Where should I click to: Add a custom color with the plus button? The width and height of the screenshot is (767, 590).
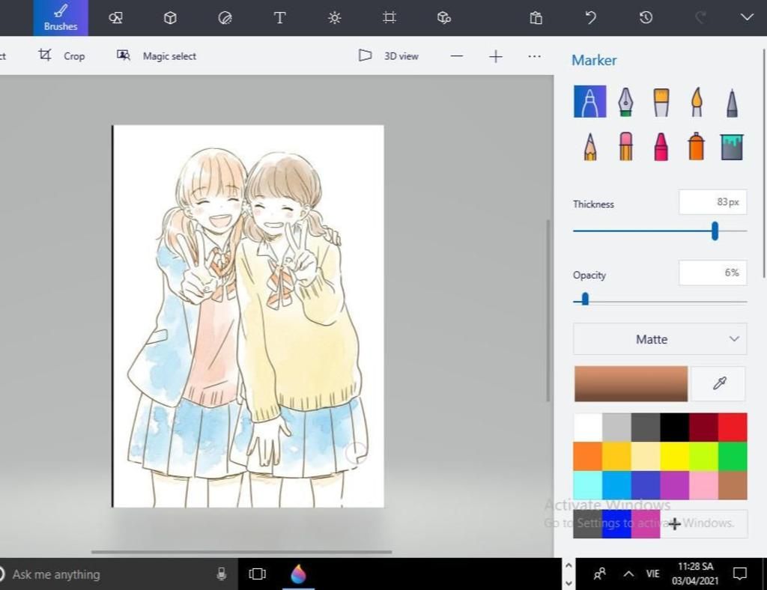point(675,524)
